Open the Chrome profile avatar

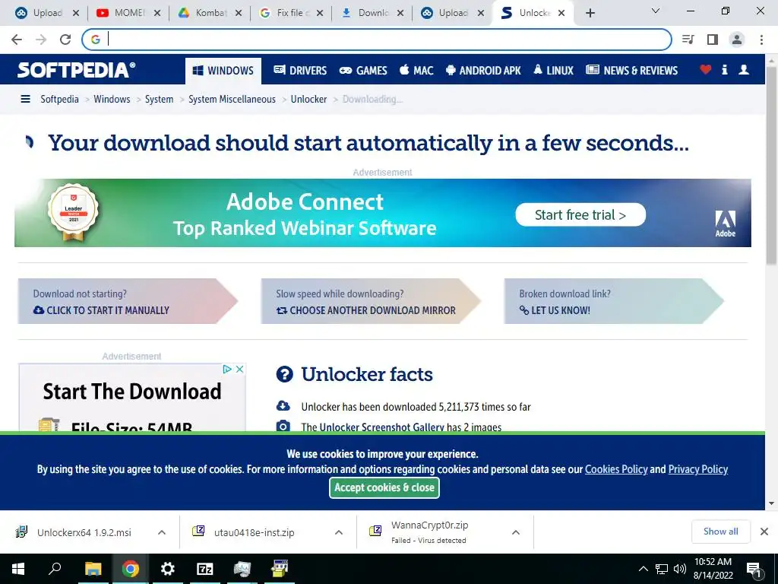click(737, 40)
